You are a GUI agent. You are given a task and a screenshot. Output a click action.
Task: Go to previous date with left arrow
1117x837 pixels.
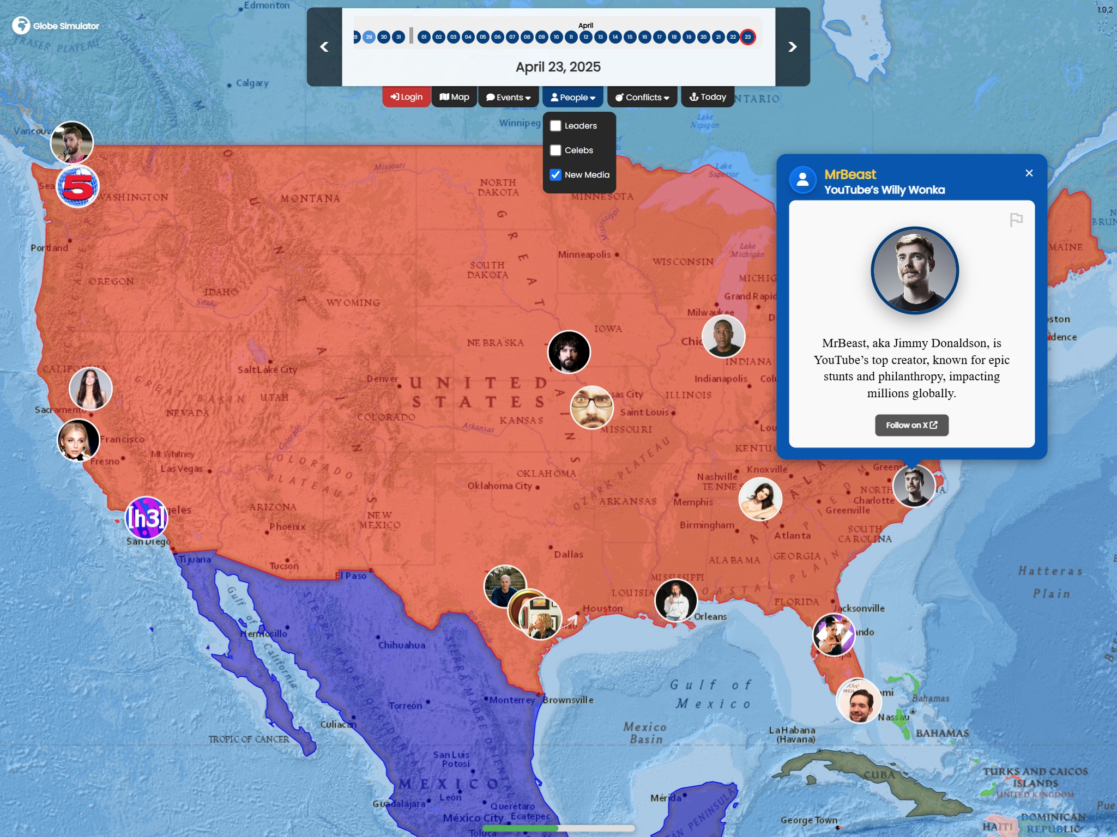(324, 47)
